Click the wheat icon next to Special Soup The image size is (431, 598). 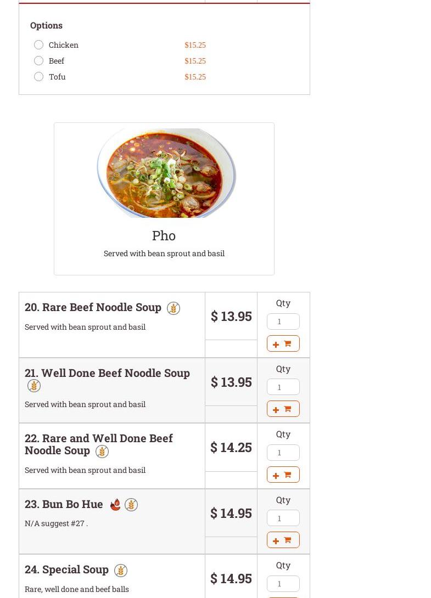click(x=121, y=571)
